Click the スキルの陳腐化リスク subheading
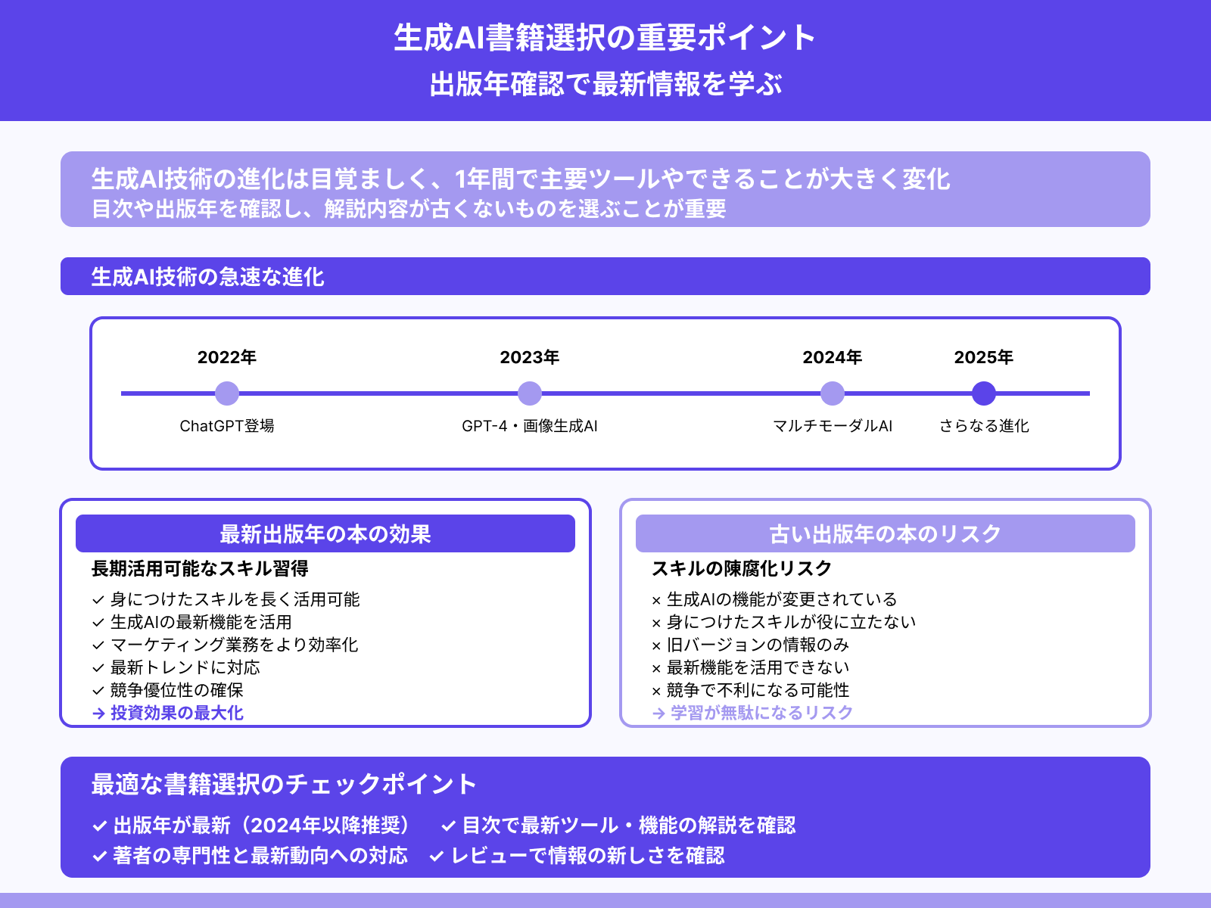Screen dimensions: 1211x908 click(x=742, y=568)
